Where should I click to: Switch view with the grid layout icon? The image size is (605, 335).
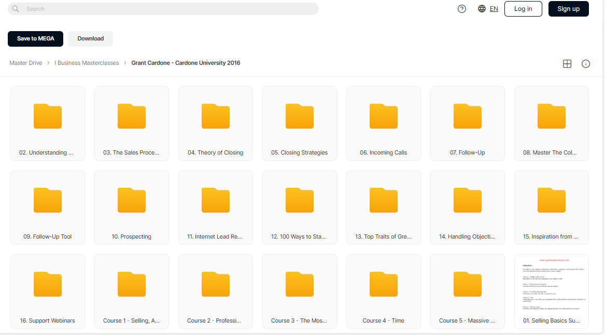point(567,64)
